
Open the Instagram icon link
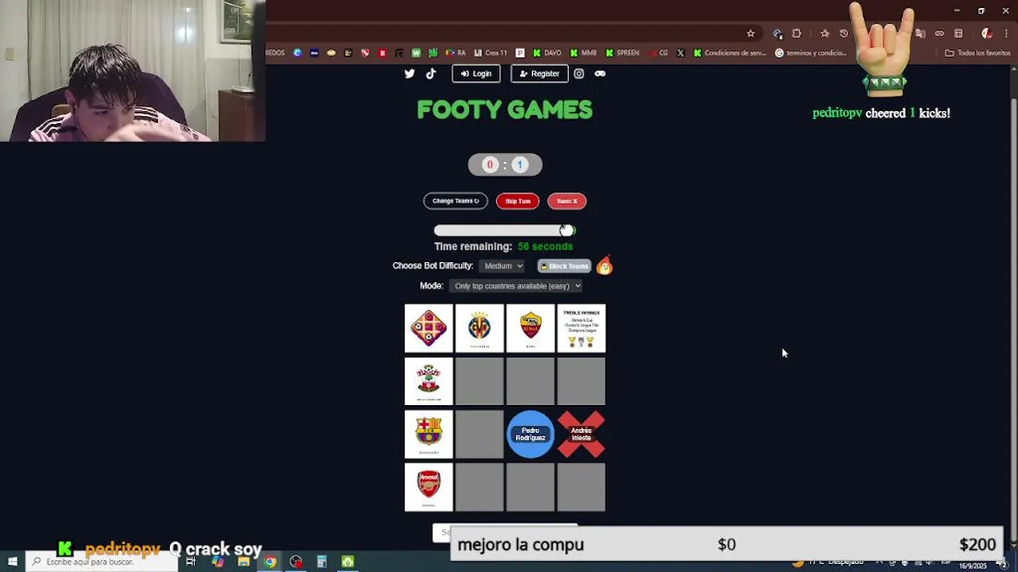[579, 73]
